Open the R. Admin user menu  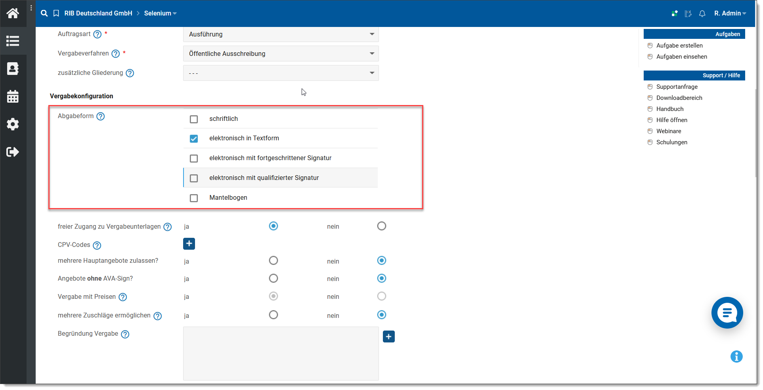coord(730,13)
